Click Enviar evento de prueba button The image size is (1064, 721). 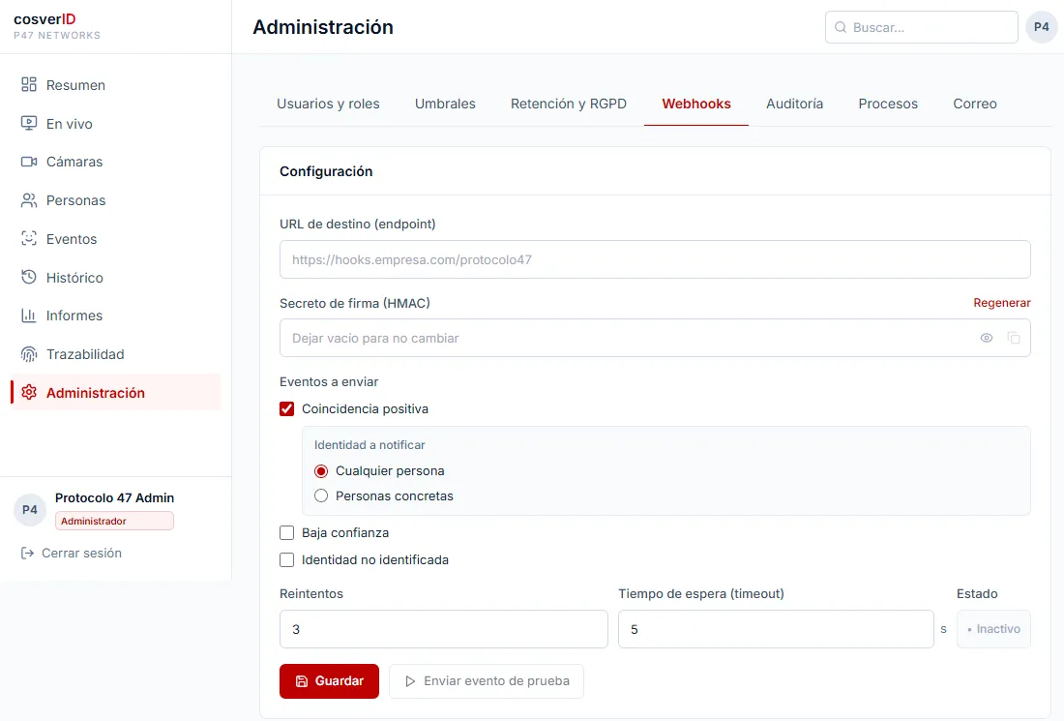486,681
